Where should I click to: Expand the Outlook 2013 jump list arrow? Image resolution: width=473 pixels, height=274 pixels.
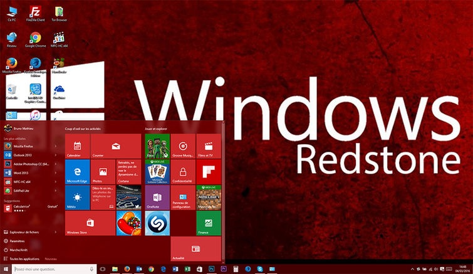pyautogui.click(x=56, y=155)
